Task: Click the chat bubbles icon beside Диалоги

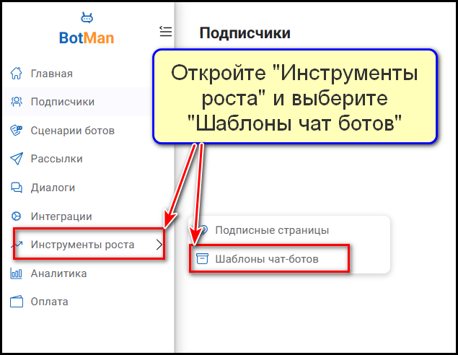Action: [17, 188]
